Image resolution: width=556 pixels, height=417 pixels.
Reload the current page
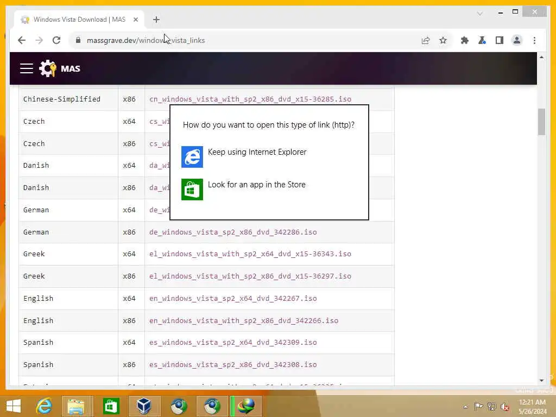56,40
